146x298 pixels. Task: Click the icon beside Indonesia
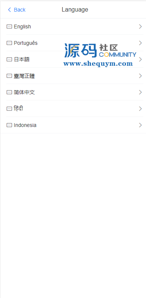pos(9,125)
